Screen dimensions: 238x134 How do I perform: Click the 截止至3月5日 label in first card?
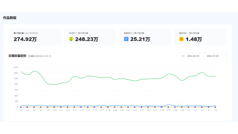click(32, 33)
